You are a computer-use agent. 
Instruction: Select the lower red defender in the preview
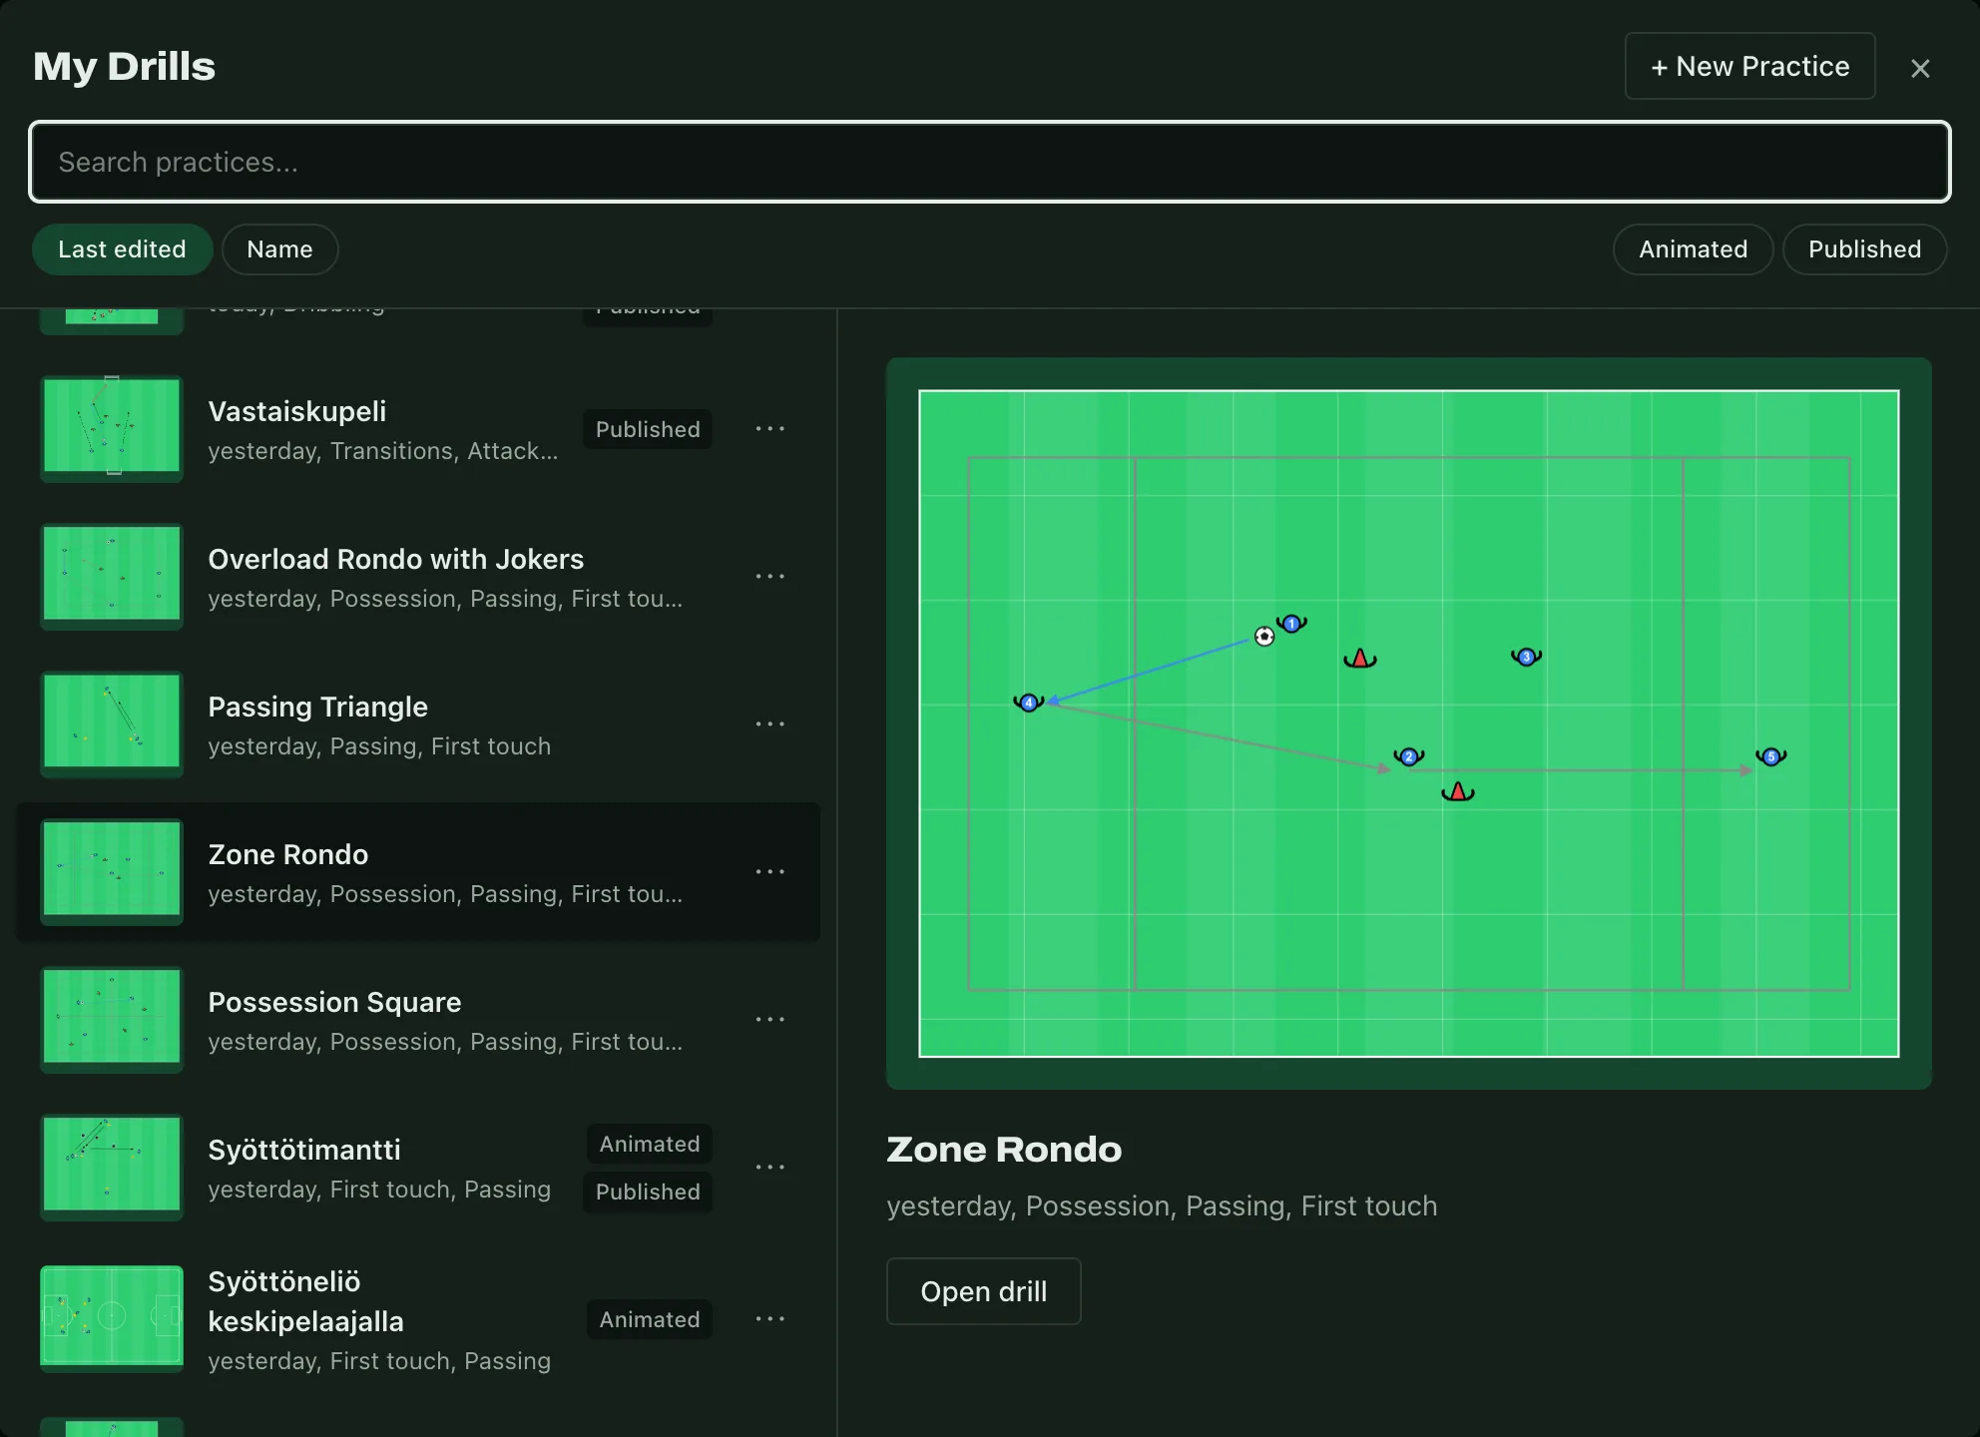[x=1458, y=792]
